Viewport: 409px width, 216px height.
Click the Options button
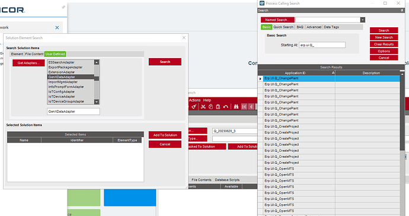pyautogui.click(x=384, y=51)
